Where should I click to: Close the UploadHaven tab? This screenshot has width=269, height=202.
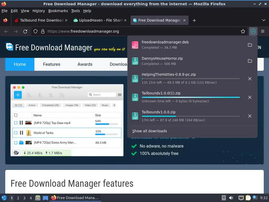click(x=125, y=20)
